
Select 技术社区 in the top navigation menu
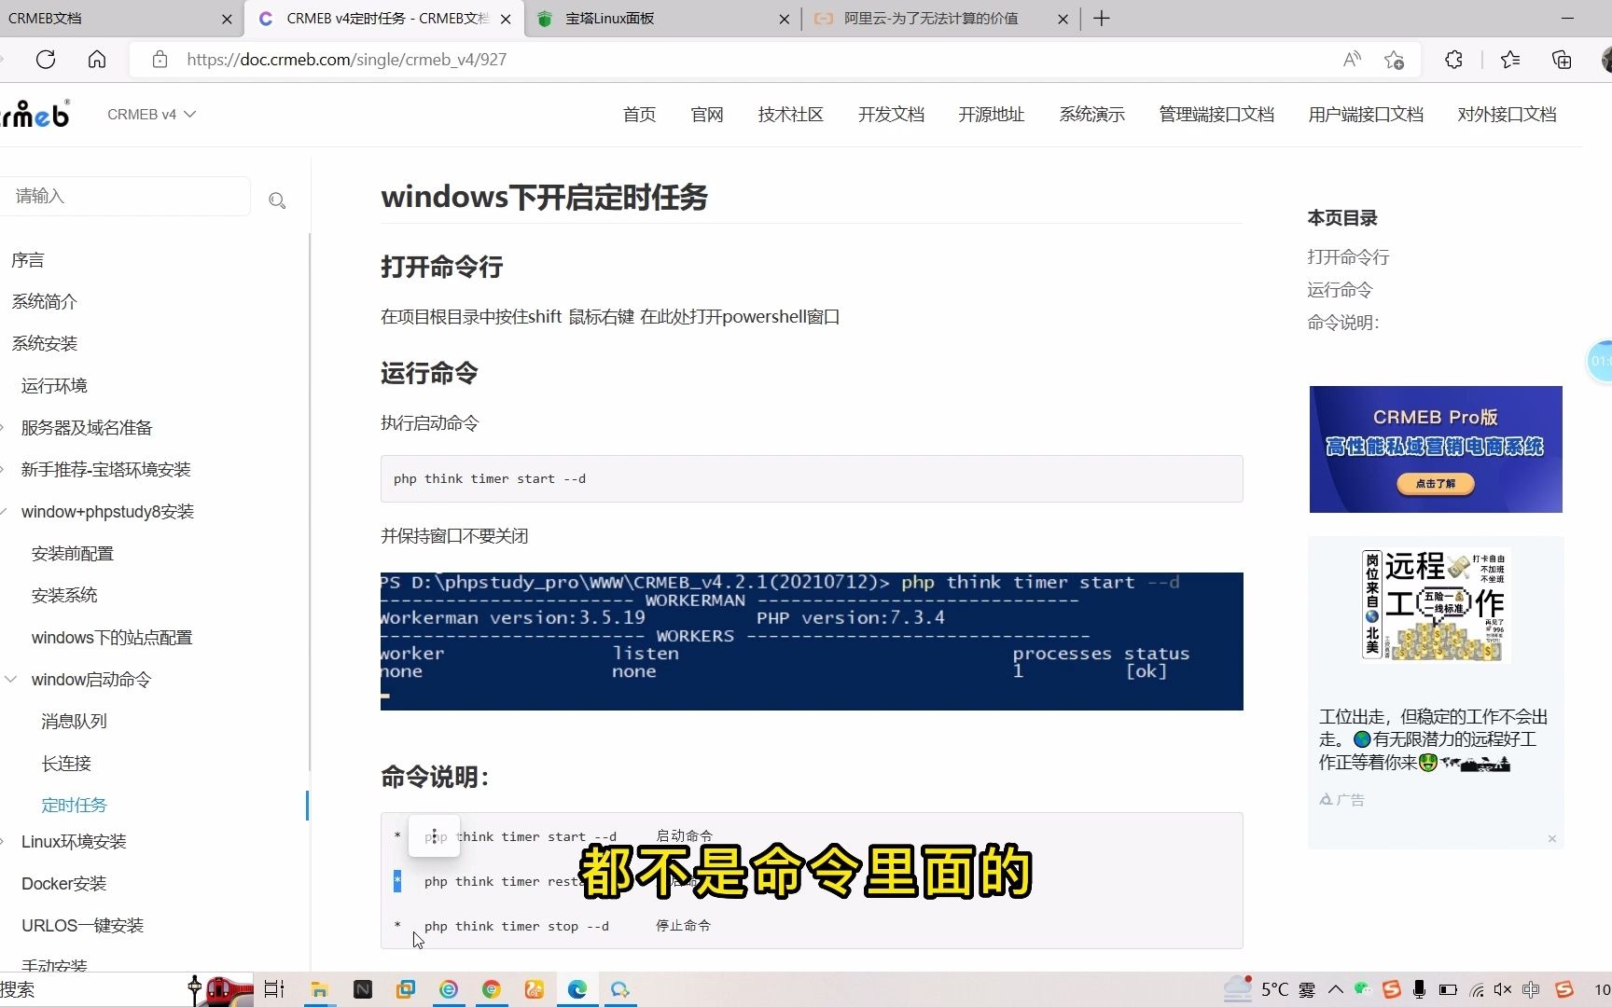pos(790,114)
